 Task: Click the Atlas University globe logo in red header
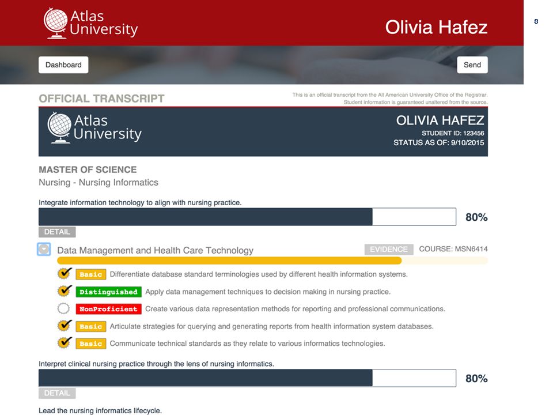pos(55,23)
